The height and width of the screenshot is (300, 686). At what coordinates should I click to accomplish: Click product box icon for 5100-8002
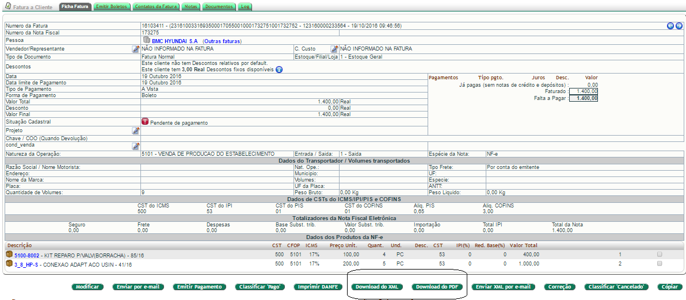click(9, 254)
